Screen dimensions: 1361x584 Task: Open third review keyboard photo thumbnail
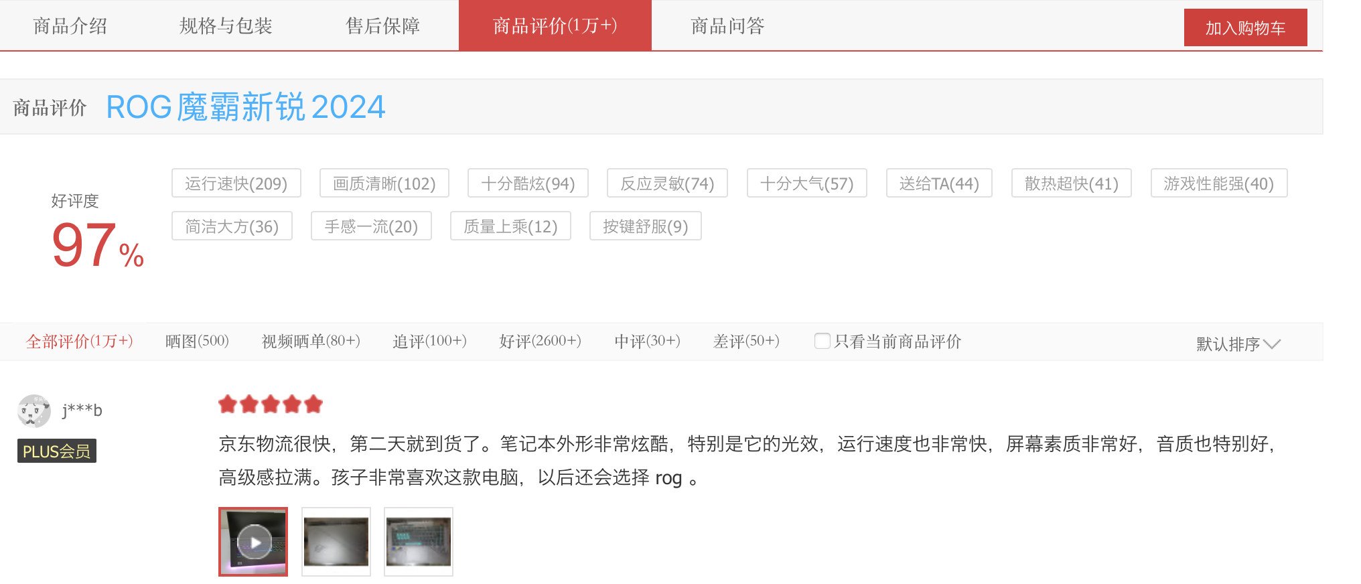point(419,542)
